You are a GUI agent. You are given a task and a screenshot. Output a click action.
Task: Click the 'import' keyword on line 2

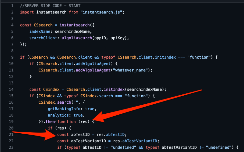pos(27,12)
